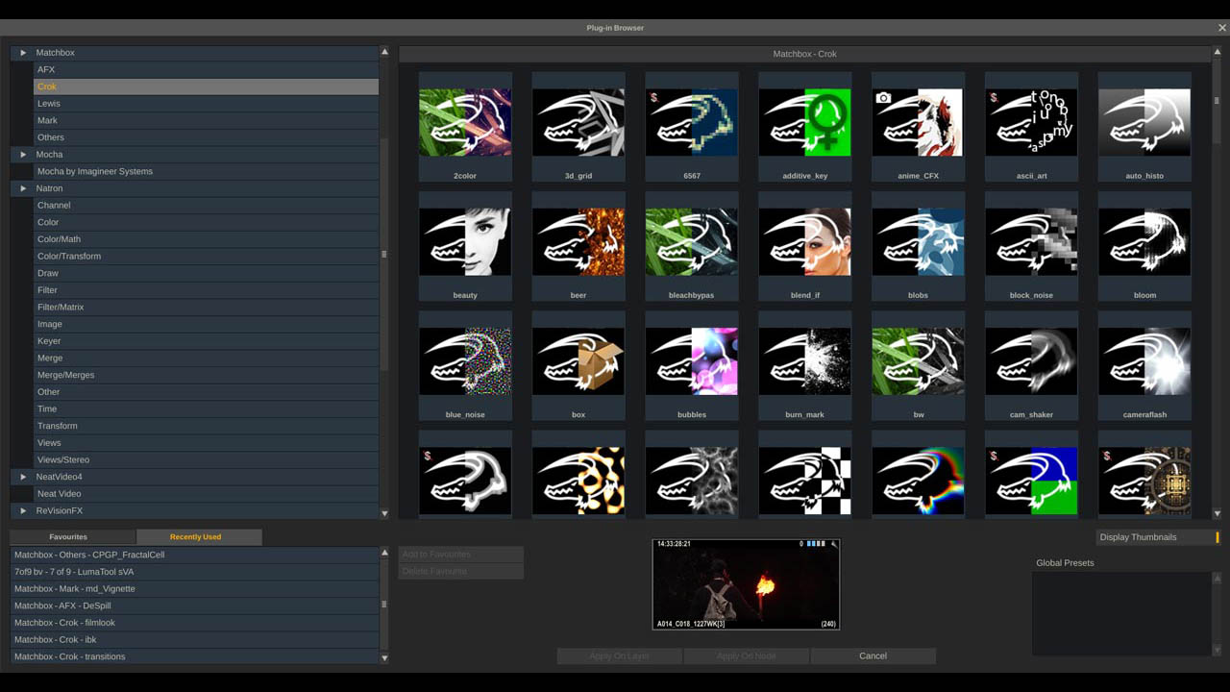Image resolution: width=1230 pixels, height=692 pixels.
Task: Select the beauty plug-in thumbnail
Action: pyautogui.click(x=465, y=242)
